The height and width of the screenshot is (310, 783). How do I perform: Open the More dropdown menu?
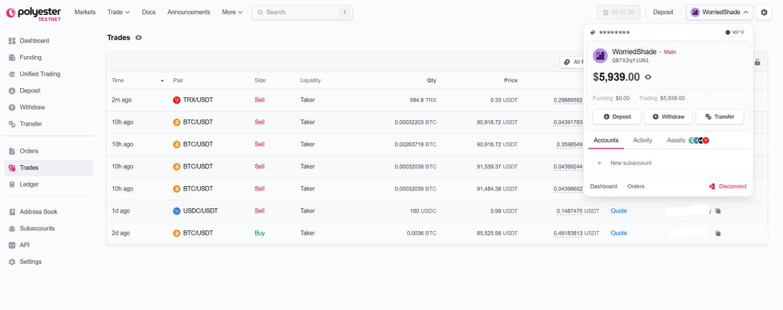(x=232, y=12)
